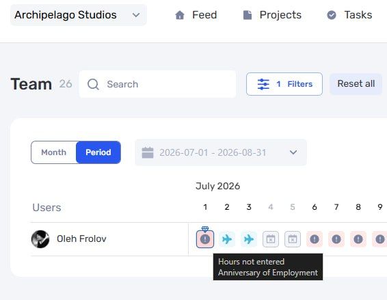The image size is (387, 300).
Task: Open Oleh Frolov's profile avatar
Action: click(40, 239)
